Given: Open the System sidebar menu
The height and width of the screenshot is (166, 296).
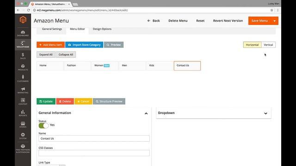Looking at the screenshot, I should click(23, 136).
